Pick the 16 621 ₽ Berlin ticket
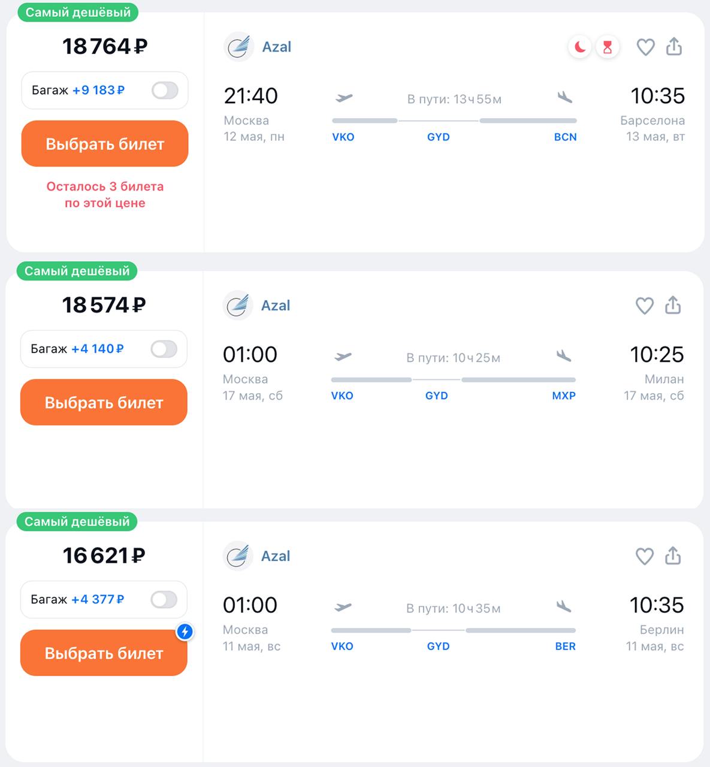This screenshot has height=767, width=710. (104, 653)
